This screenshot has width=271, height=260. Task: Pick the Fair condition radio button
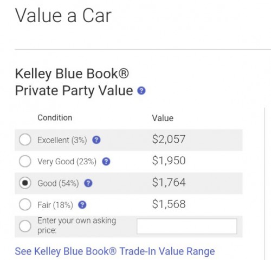click(x=25, y=204)
